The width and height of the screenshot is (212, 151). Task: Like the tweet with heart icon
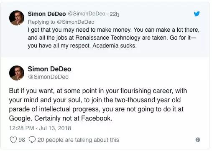[x=13, y=140]
